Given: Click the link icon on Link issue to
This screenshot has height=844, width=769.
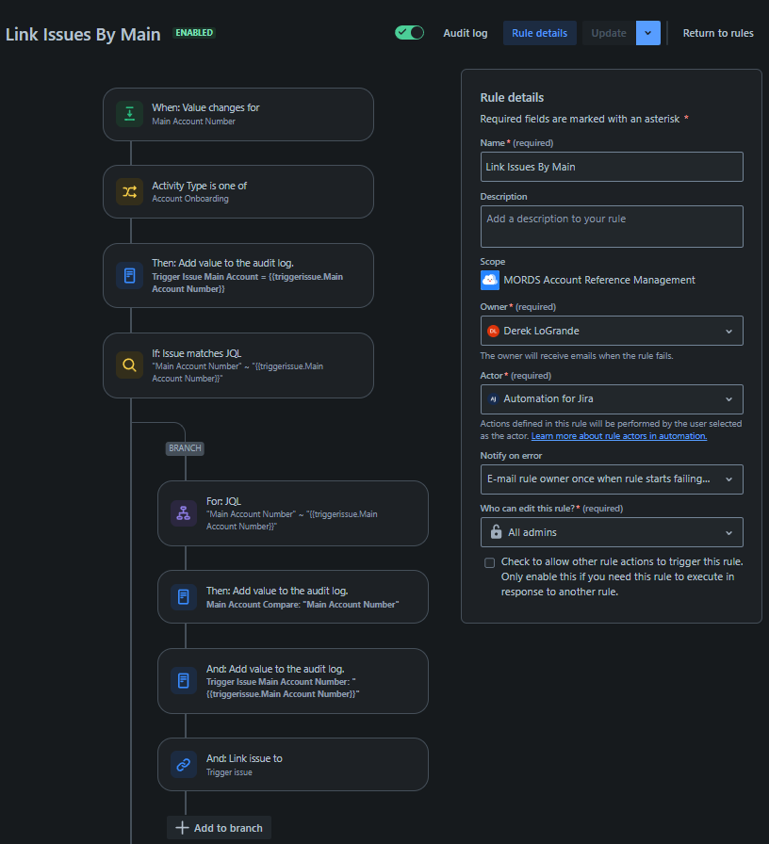Looking at the screenshot, I should coord(184,764).
